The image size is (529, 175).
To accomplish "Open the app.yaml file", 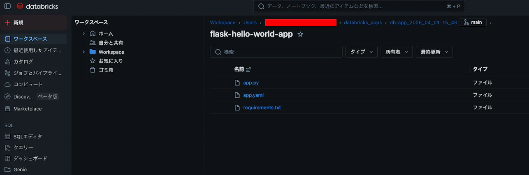I will tap(253, 95).
